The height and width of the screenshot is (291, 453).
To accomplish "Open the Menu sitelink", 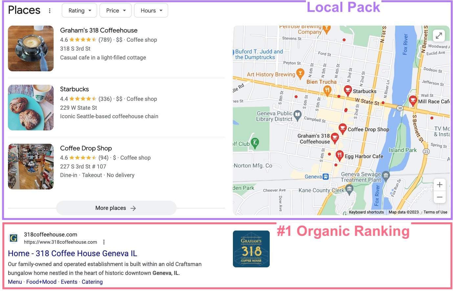I will pos(15,282).
